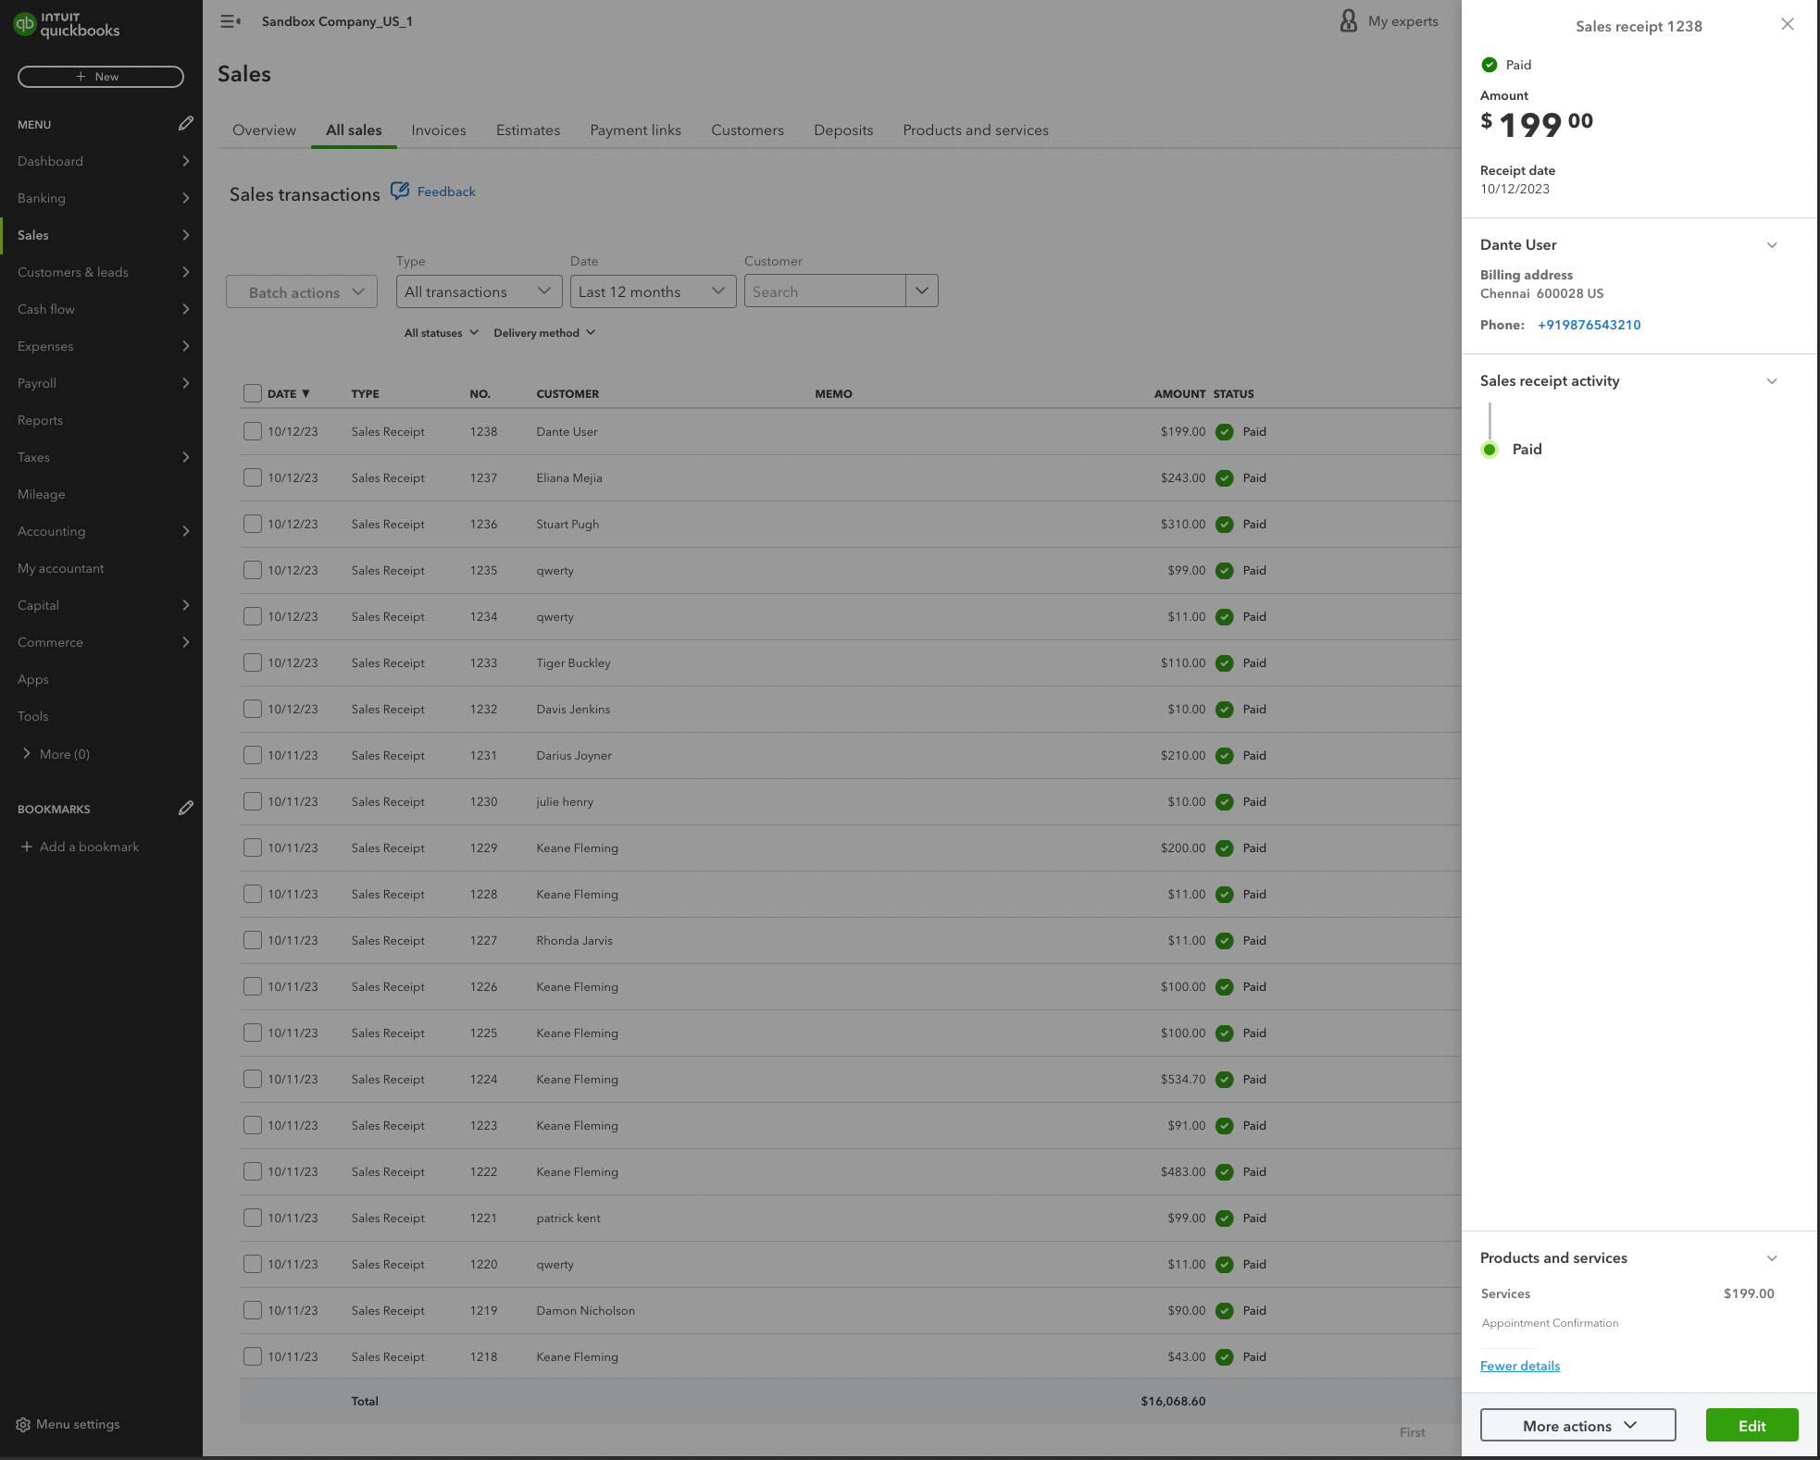Screen dimensions: 1820x1460
Task: Click Paid status icon for receipt 1221
Action: point(1225,1219)
